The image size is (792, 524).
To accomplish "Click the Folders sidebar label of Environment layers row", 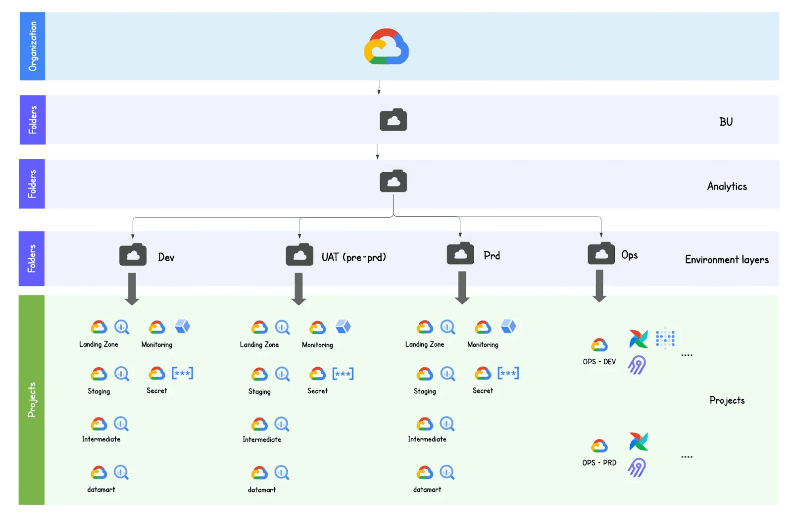I will pyautogui.click(x=32, y=259).
